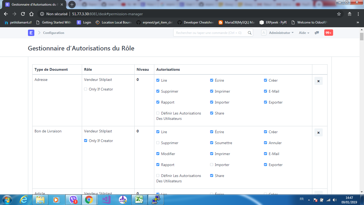Bookmark this page with the star

[339, 14]
